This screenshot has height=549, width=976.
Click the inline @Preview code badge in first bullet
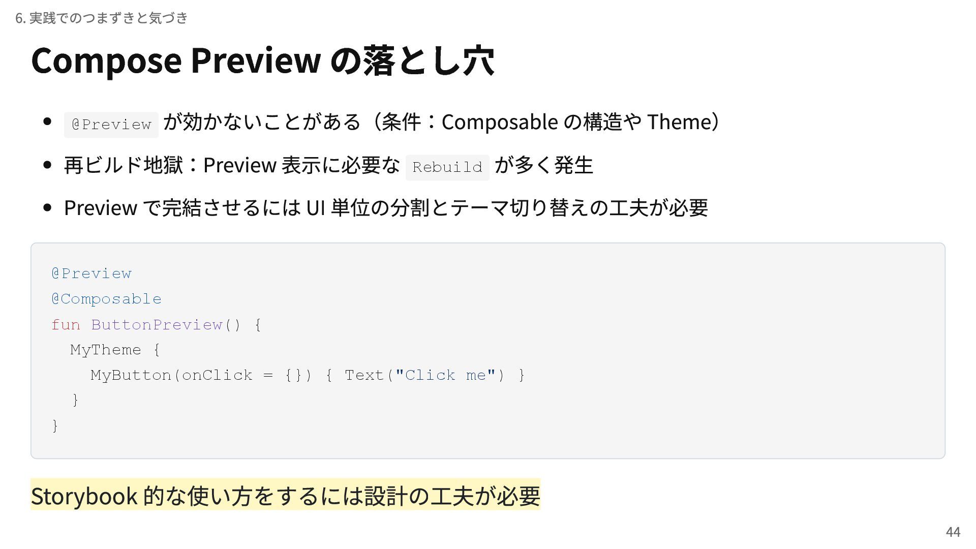click(x=111, y=125)
